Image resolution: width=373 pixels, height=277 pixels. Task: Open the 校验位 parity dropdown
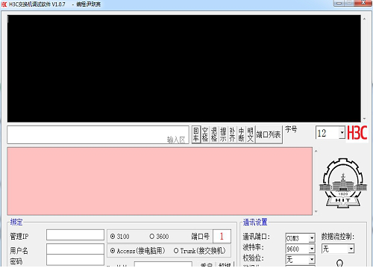[312, 260]
